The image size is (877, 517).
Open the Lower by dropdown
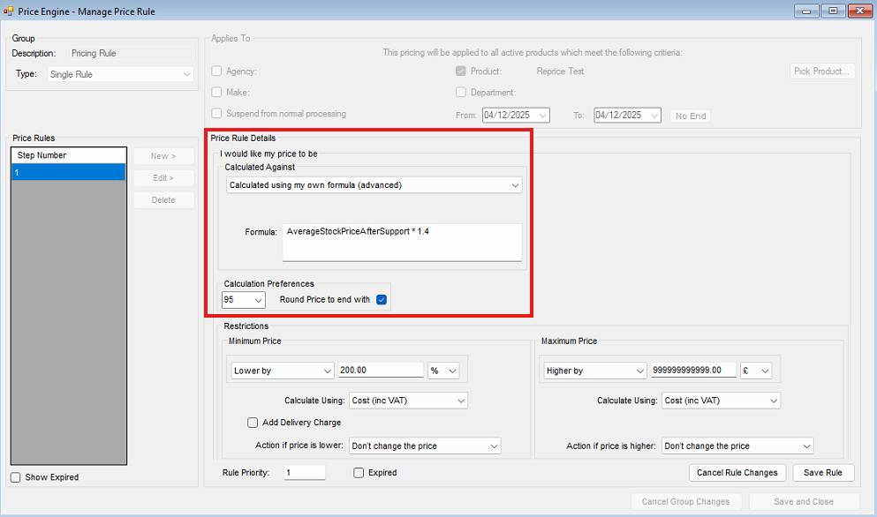click(x=283, y=371)
